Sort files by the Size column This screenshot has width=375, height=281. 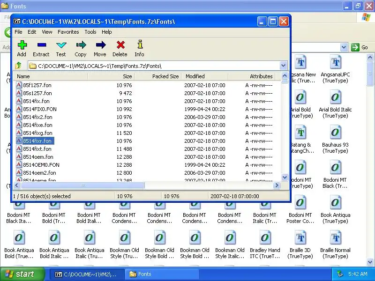(111, 76)
